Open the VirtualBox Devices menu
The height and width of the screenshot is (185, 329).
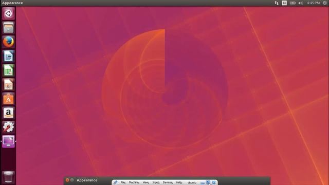click(168, 182)
